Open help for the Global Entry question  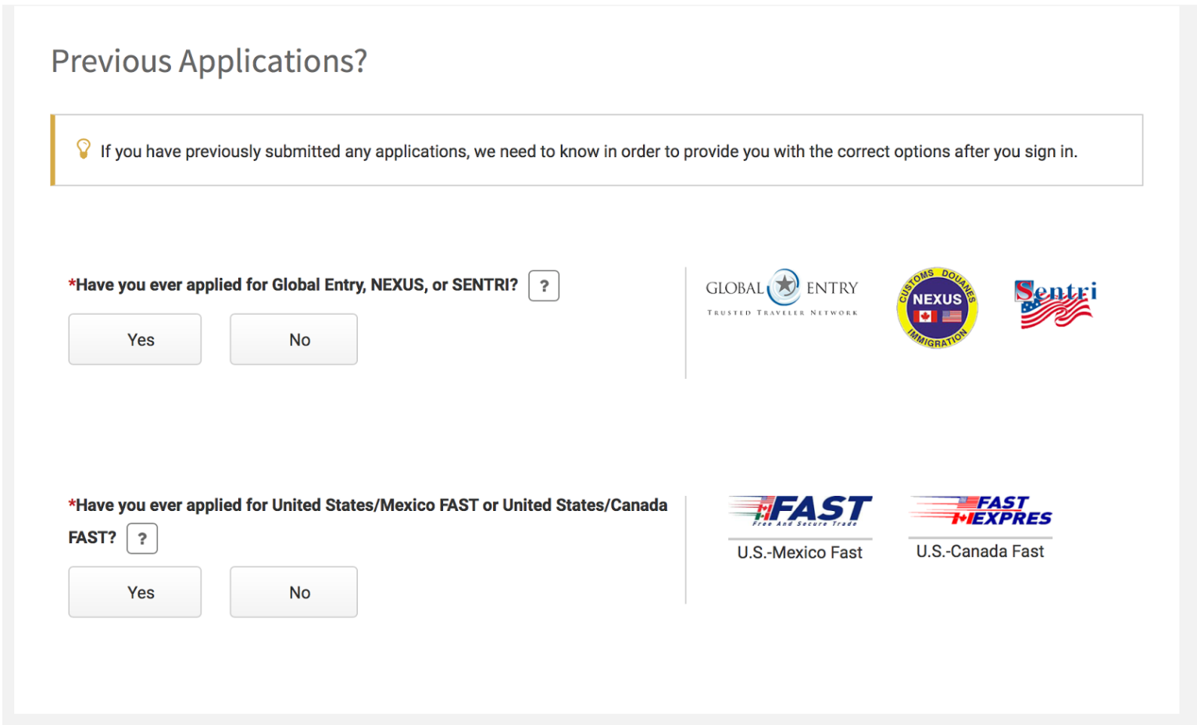tap(544, 286)
